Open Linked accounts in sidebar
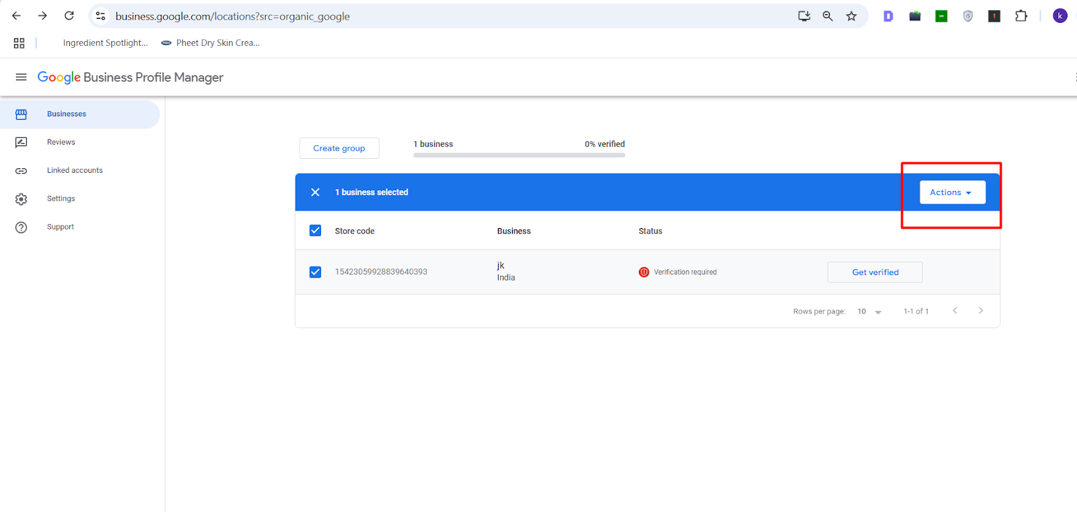Screen dimensions: 1077x512 click(75, 171)
